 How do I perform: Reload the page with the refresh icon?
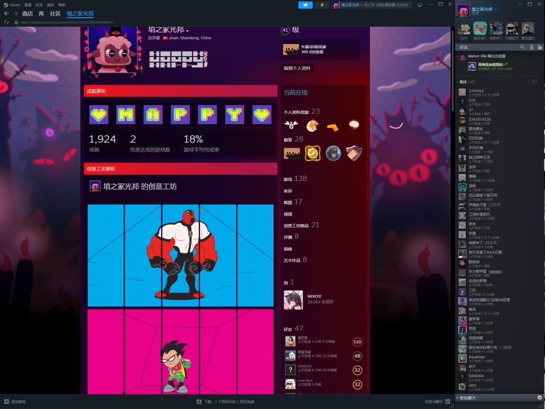[6, 22]
